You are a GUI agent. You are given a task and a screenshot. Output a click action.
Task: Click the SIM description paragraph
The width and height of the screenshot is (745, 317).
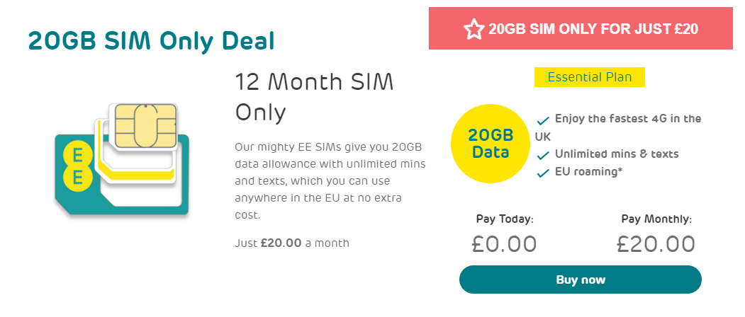[x=330, y=181]
